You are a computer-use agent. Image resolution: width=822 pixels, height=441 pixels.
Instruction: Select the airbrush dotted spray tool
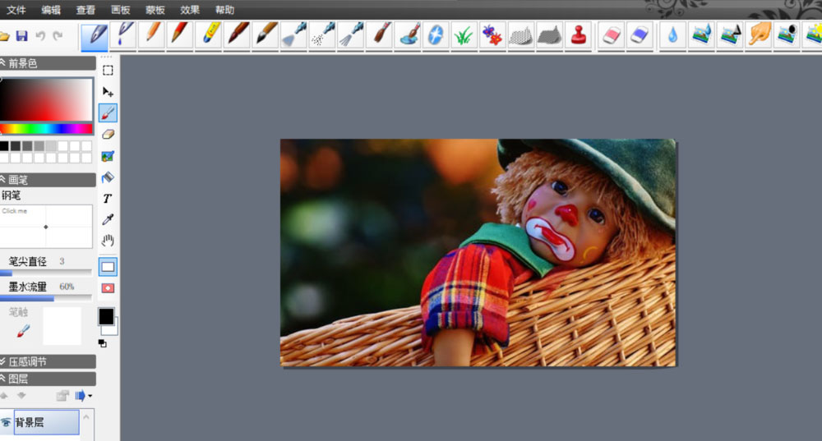[322, 35]
